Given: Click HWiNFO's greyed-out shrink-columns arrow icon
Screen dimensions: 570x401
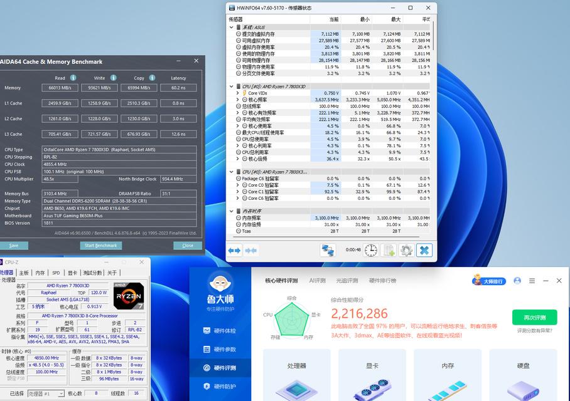Looking at the screenshot, I should pos(251,251).
